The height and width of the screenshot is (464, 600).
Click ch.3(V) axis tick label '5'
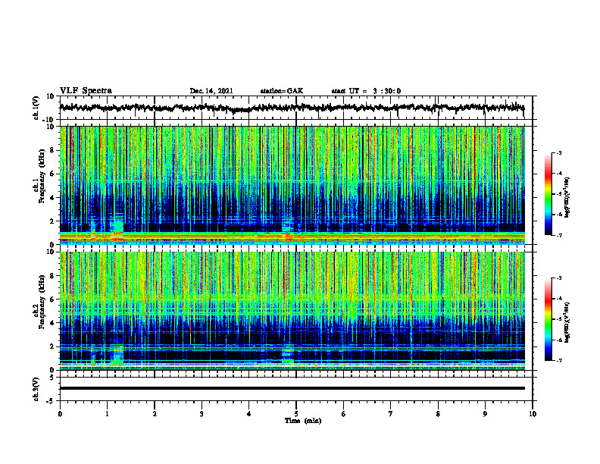tap(52, 378)
